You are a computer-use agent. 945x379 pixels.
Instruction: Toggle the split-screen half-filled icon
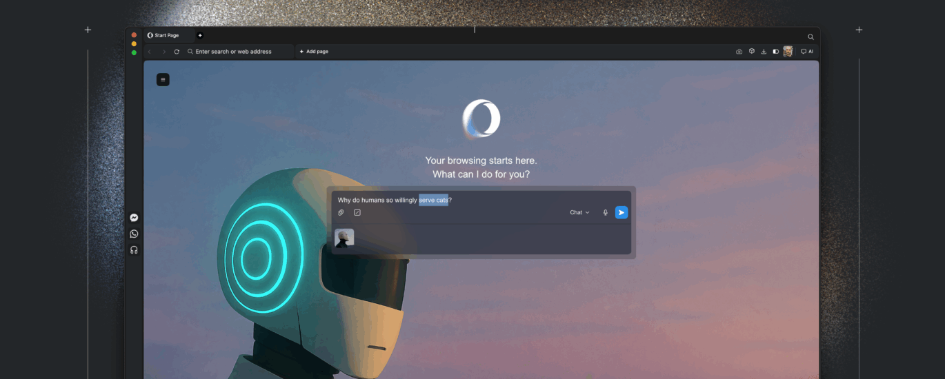pyautogui.click(x=775, y=52)
